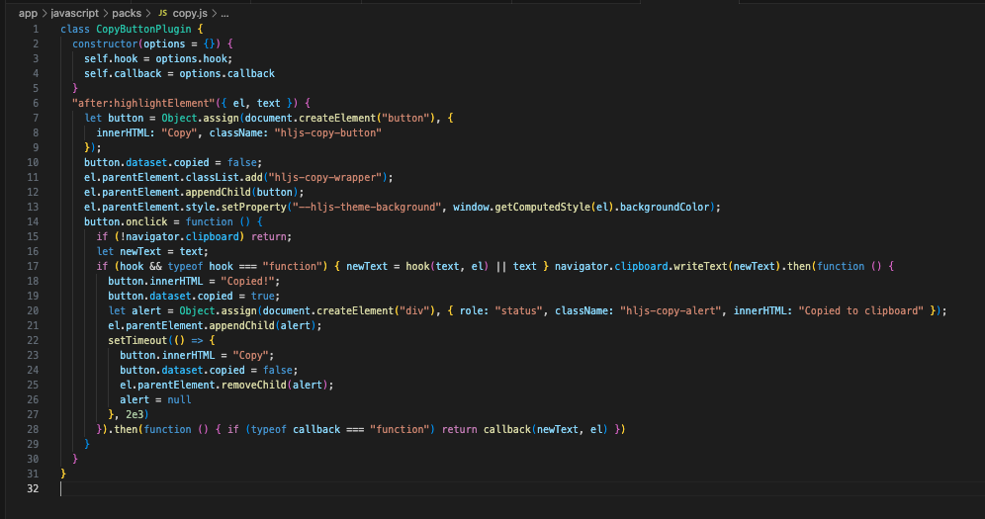Click the "2e3" timeout value
This screenshot has width=985, height=519.
coord(134,415)
